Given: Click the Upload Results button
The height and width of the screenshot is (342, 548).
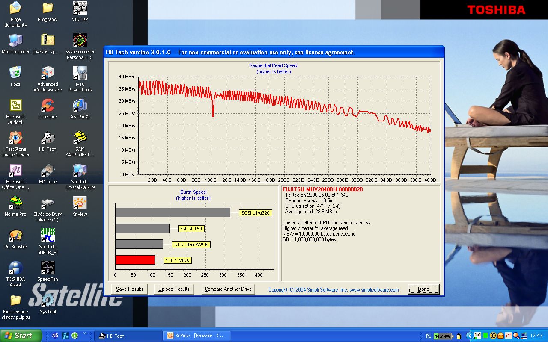Looking at the screenshot, I should click(x=174, y=289).
